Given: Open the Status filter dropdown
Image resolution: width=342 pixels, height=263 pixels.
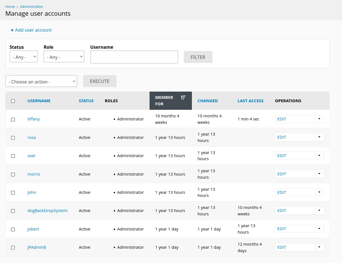Looking at the screenshot, I should click(x=24, y=57).
